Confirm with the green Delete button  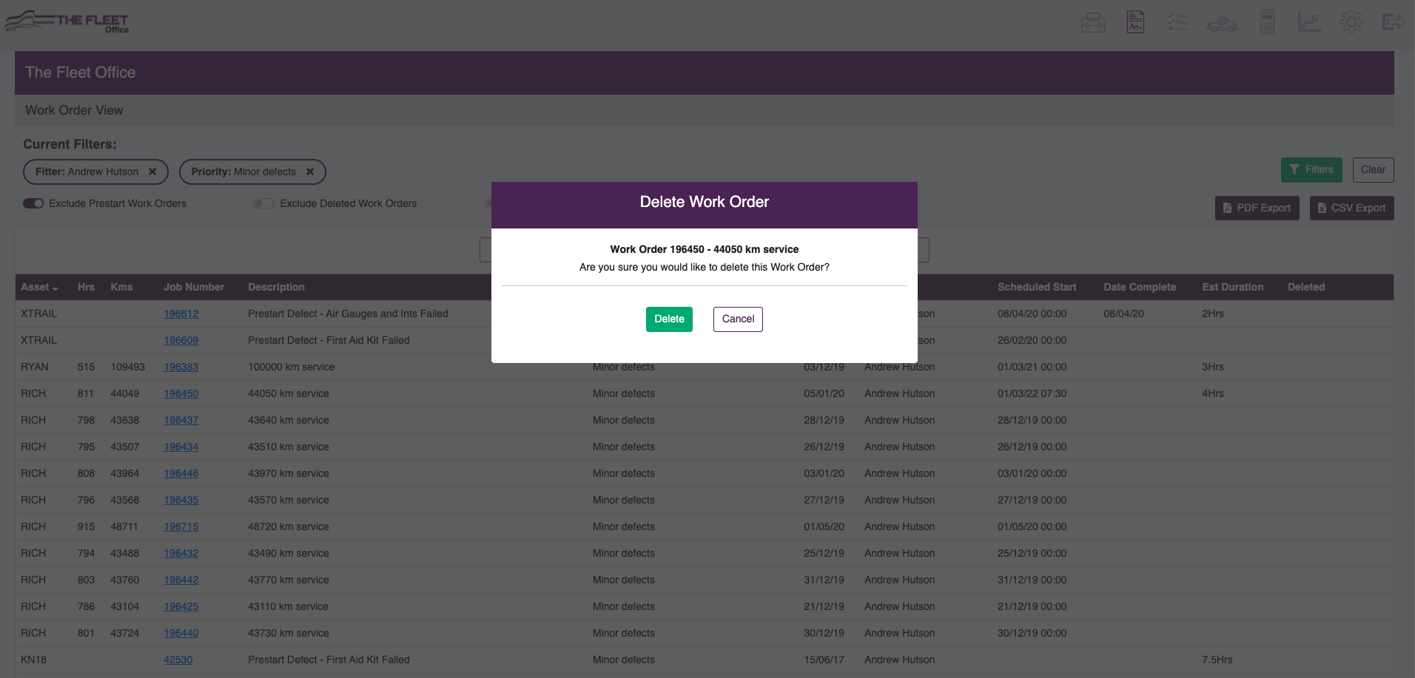[x=669, y=319]
